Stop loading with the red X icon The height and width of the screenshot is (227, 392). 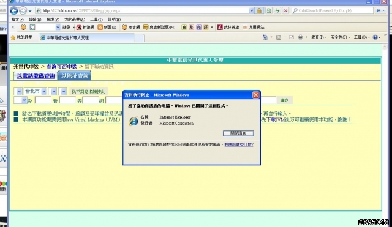[x=285, y=10]
